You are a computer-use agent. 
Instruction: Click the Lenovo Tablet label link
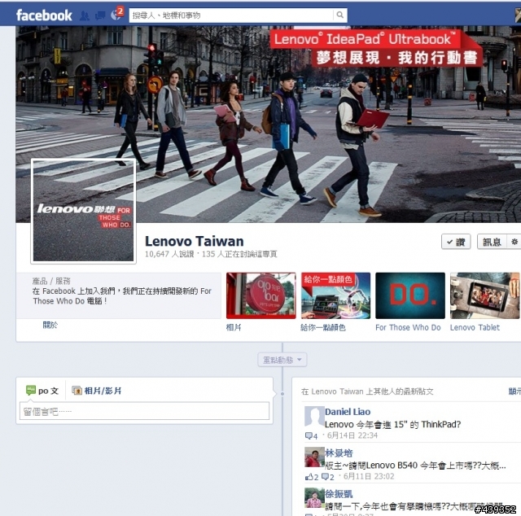475,328
